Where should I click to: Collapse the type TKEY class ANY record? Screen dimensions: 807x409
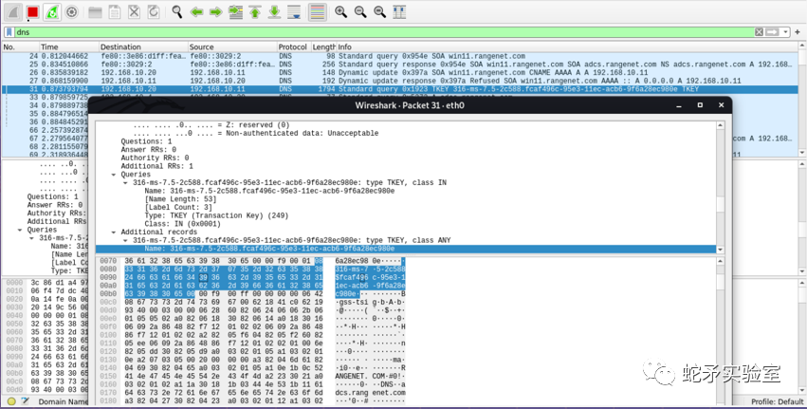pyautogui.click(x=125, y=240)
